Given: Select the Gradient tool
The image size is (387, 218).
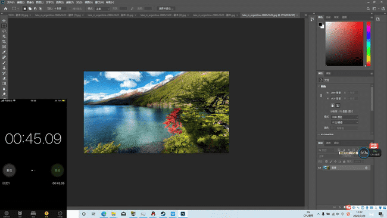Looking at the screenshot, I should [4, 84].
